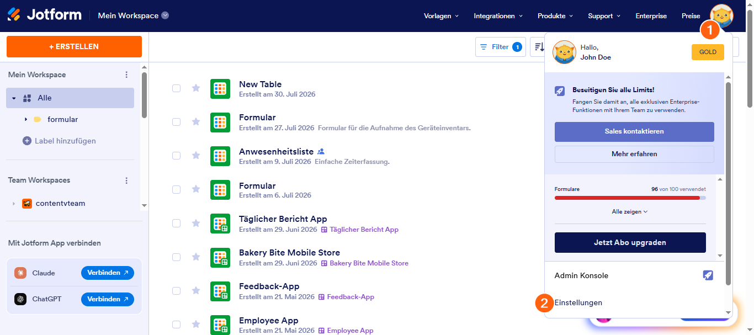Image resolution: width=754 pixels, height=335 pixels.
Task: Click the table icon next to New Table
Action: [220, 89]
